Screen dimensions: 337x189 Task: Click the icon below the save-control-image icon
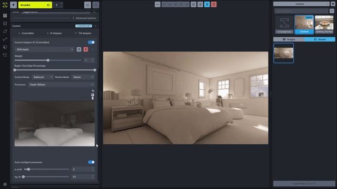click(x=93, y=98)
